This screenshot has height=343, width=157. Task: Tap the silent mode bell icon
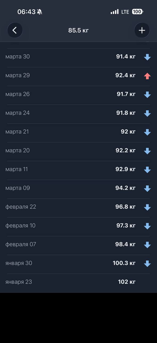click(x=40, y=12)
